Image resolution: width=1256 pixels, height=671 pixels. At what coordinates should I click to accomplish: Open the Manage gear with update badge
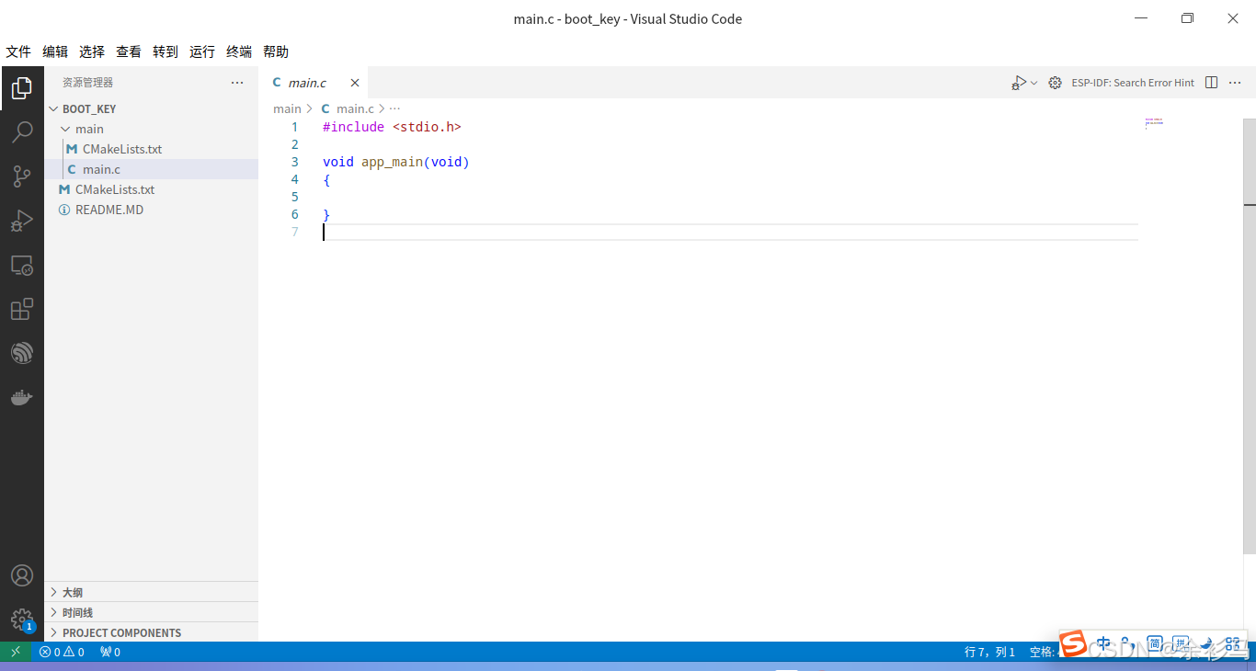22,620
